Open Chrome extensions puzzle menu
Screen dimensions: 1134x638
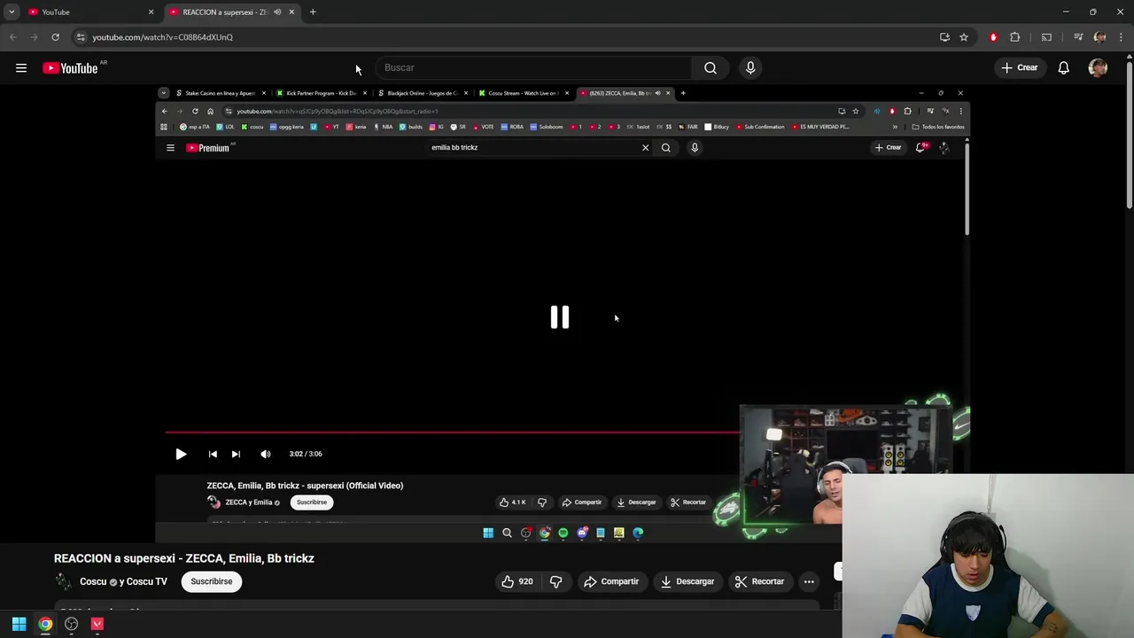(1015, 37)
